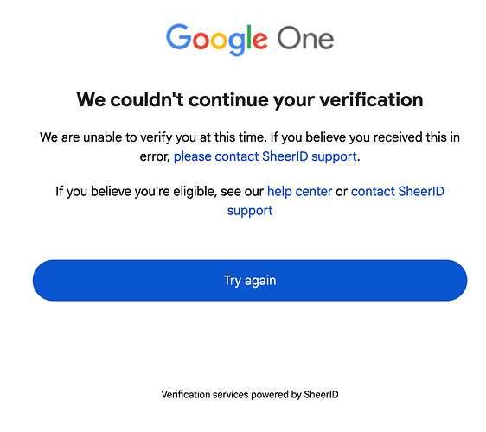Screen dimensions: 486x432
Task: Select the We couldn't continue your verification heading
Action: (x=250, y=100)
